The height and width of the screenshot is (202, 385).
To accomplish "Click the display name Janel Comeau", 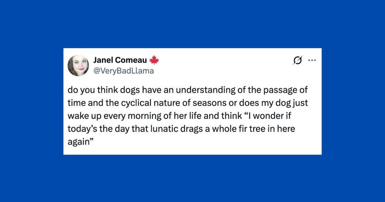I will pos(120,60).
